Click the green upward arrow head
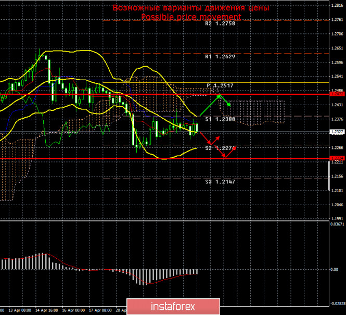The height and width of the screenshot is (315, 346). coord(220,96)
